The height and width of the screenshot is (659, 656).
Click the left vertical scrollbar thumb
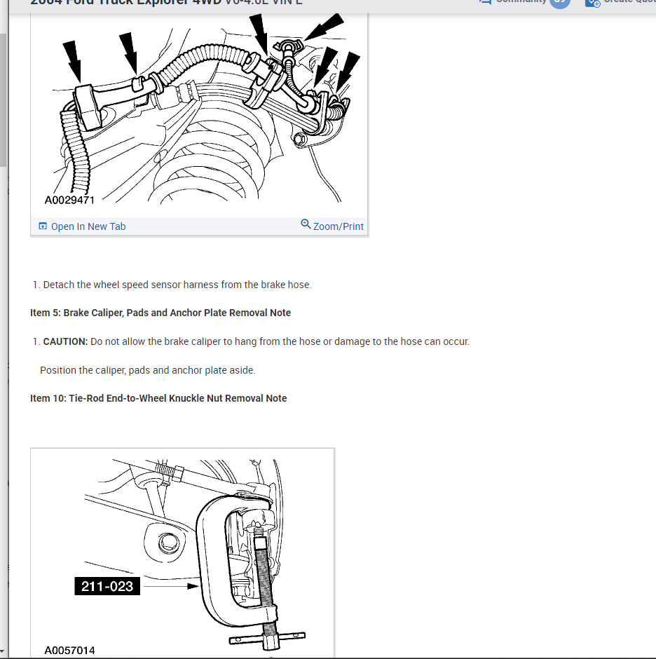(3, 100)
